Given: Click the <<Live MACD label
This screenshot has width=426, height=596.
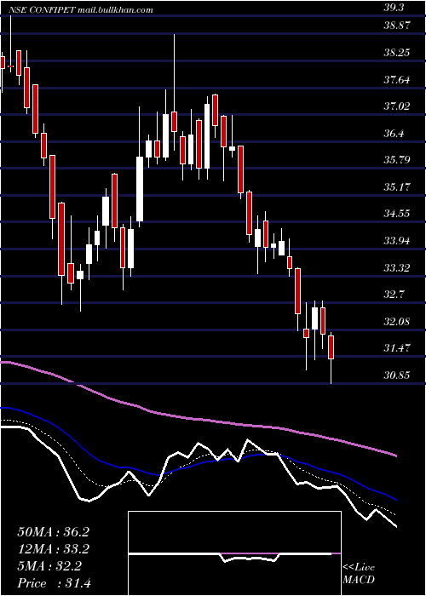Looking at the screenshot, I should (x=359, y=574).
